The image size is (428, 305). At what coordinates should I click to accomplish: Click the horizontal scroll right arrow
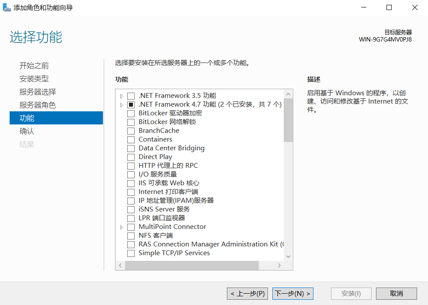tap(279, 265)
